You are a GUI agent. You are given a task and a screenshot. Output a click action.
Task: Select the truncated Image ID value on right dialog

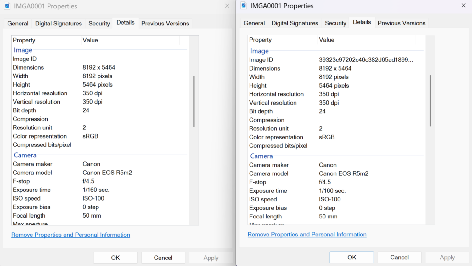[x=367, y=59]
